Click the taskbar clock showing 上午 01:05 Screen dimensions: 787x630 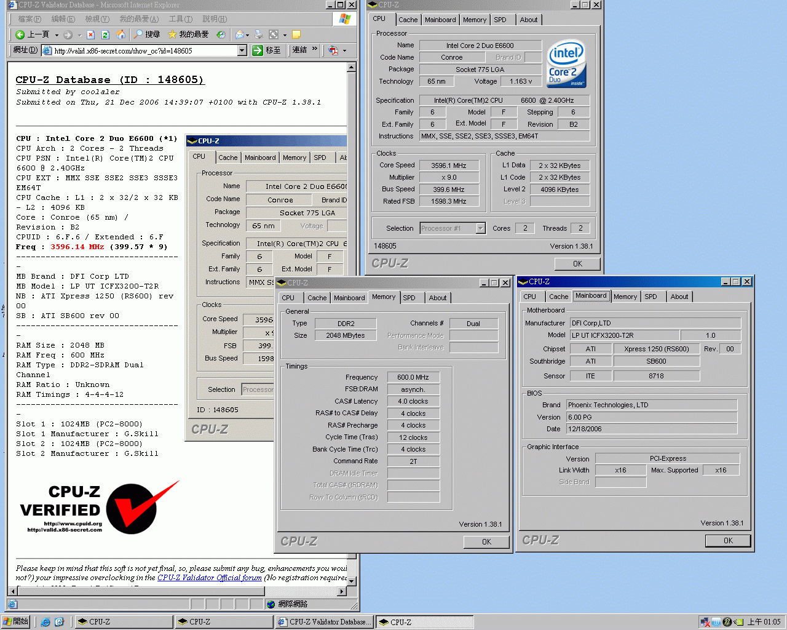[x=764, y=622]
